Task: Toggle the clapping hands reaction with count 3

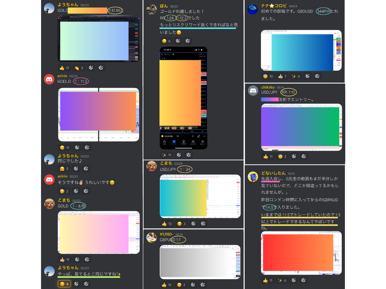Action: pyautogui.click(x=79, y=68)
